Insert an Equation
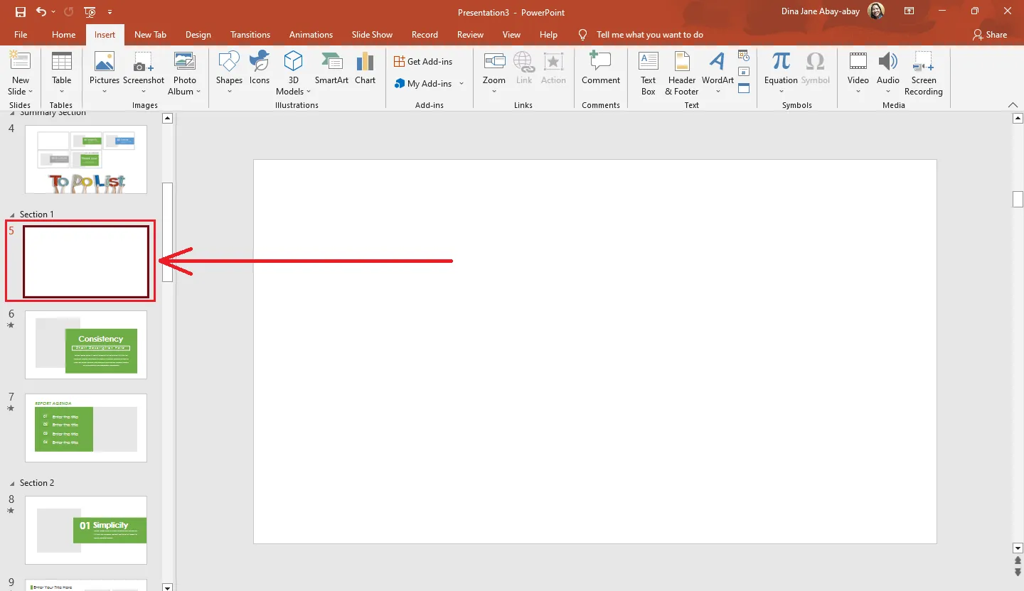Image resolution: width=1024 pixels, height=591 pixels. pos(780,67)
